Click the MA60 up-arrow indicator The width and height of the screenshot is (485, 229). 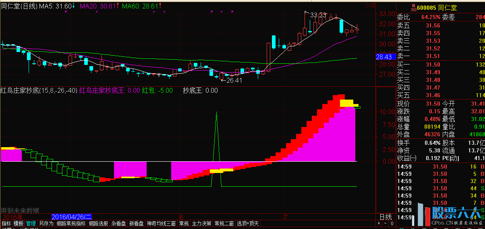click(161, 6)
